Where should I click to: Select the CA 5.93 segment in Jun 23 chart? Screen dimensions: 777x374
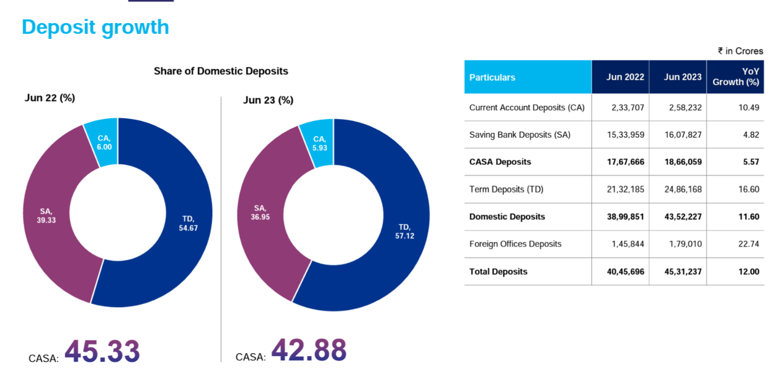(319, 143)
